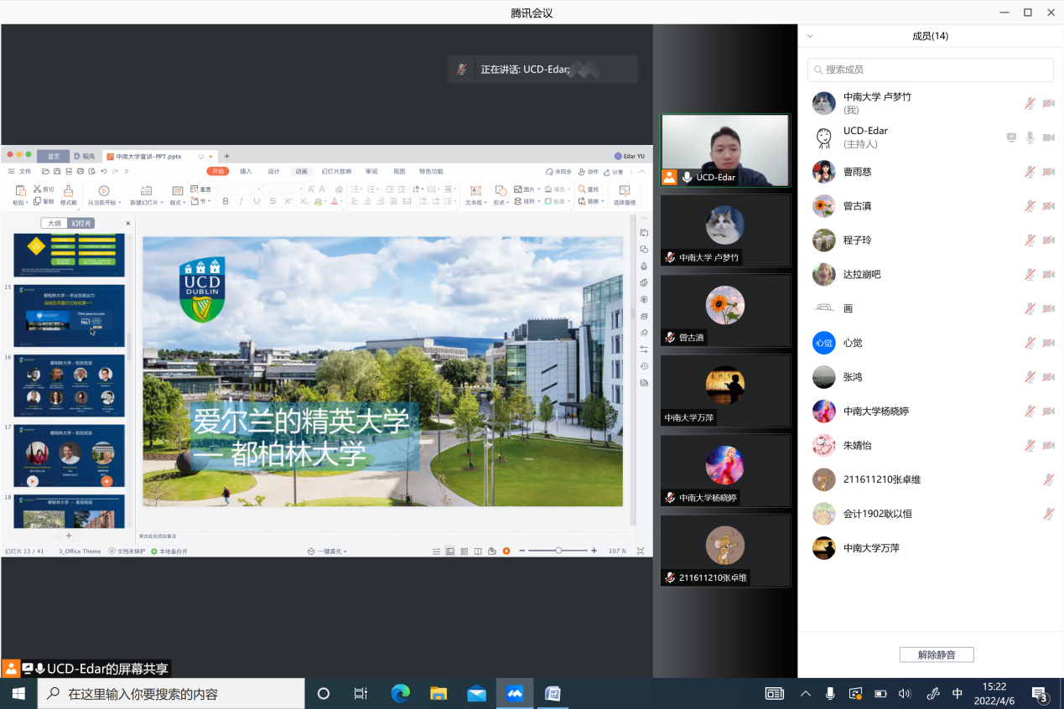Viewport: 1064px width, 709px height.
Task: Toggle the muted microphone icon for 会计1902耿以恒
Action: tap(1048, 514)
